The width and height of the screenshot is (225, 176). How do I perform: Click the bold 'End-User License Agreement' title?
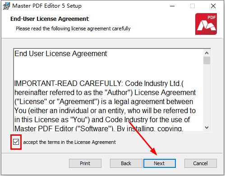tap(50, 19)
